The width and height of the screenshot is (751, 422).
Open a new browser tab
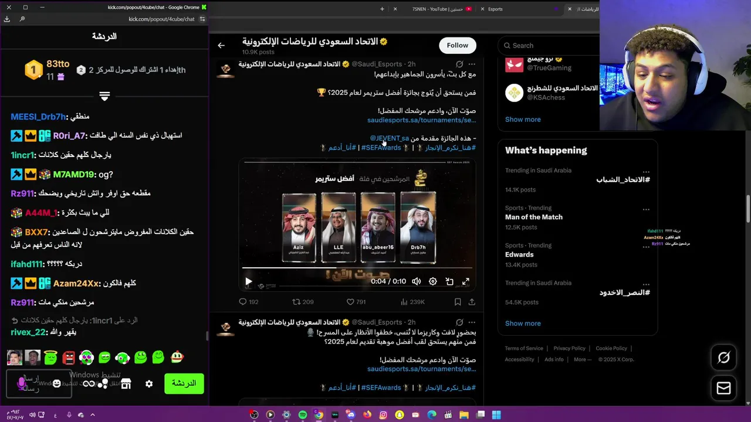[382, 9]
